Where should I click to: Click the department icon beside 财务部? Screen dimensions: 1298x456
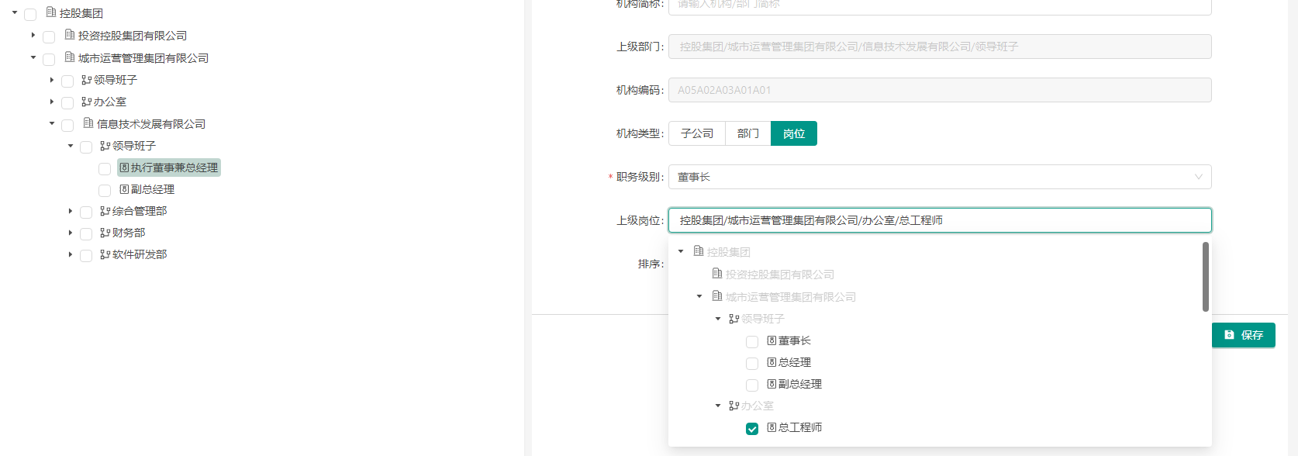click(105, 233)
